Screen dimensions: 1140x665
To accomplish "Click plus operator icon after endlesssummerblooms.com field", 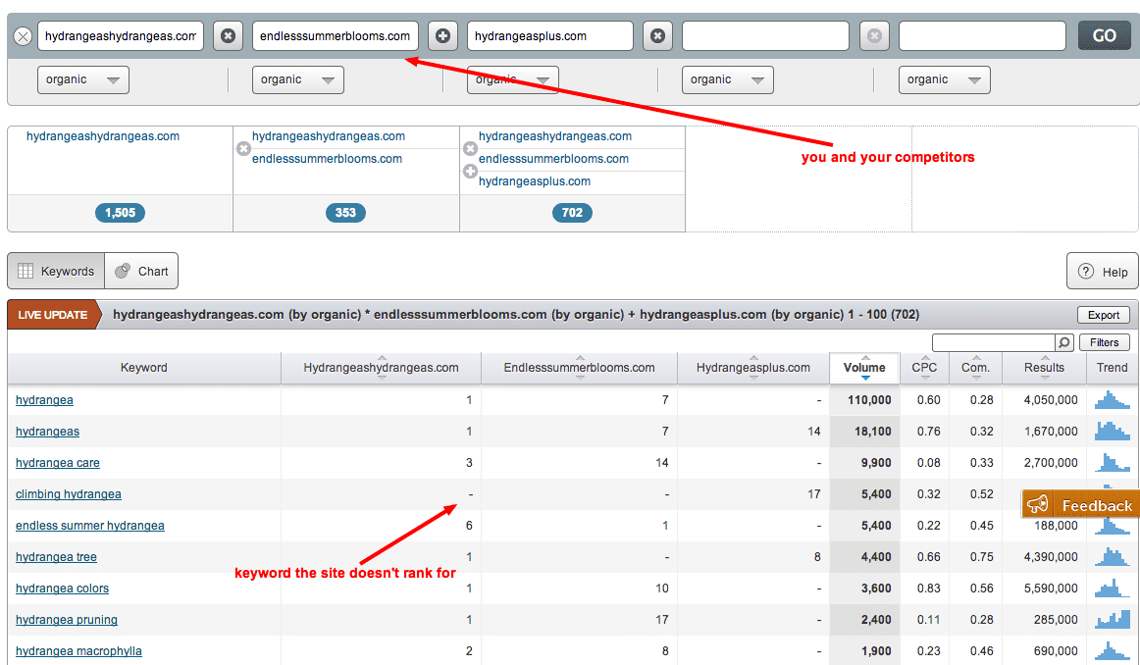I will (x=442, y=36).
